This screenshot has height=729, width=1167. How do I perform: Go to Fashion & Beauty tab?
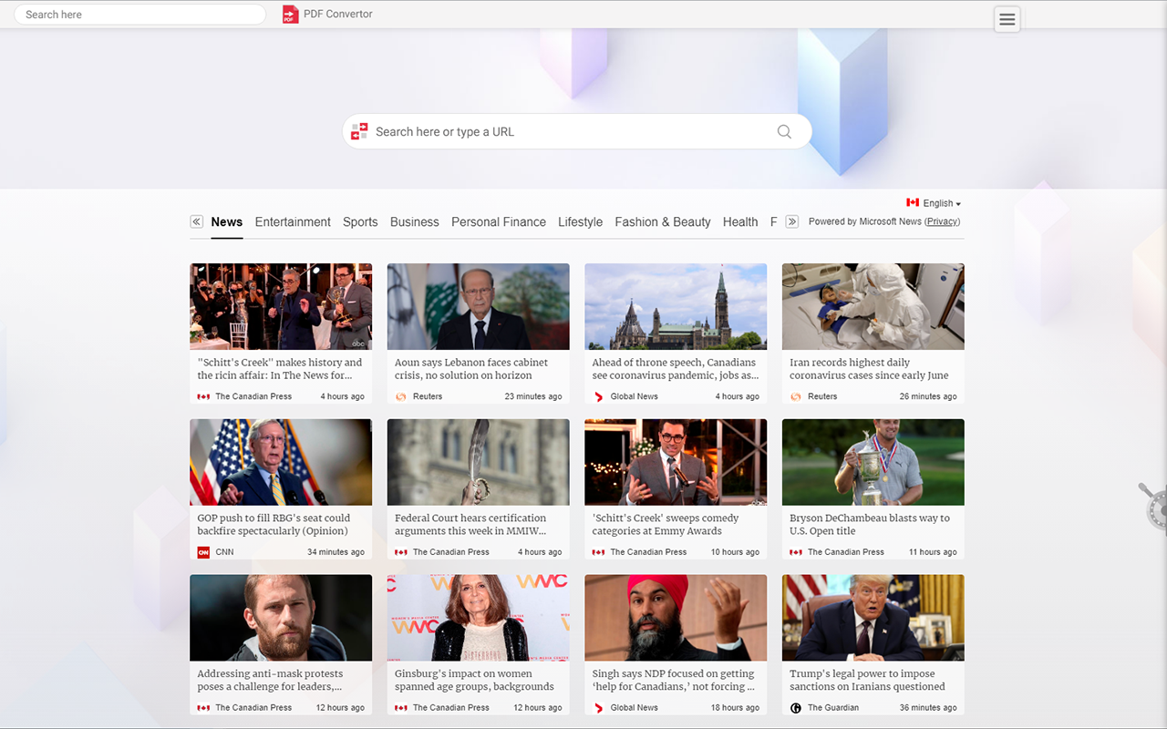tap(662, 222)
